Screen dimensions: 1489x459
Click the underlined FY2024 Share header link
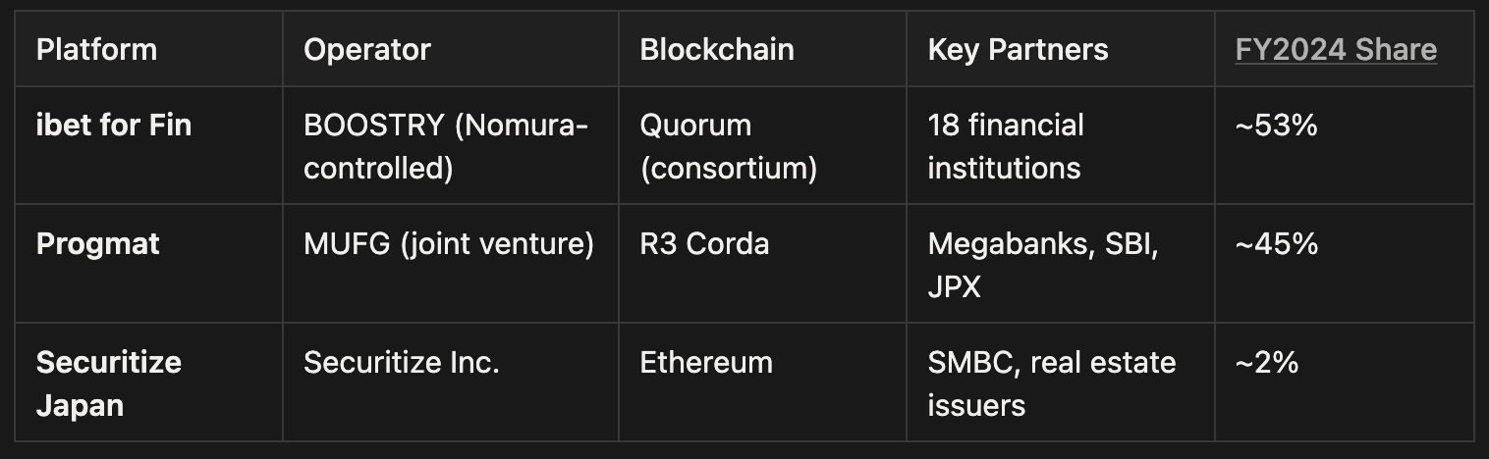[1336, 50]
